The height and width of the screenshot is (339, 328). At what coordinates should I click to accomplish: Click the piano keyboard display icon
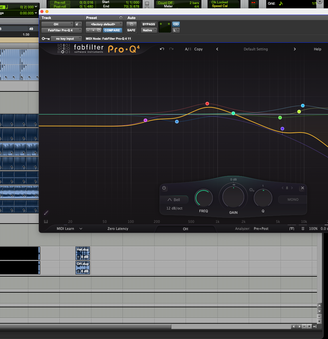coord(46,222)
